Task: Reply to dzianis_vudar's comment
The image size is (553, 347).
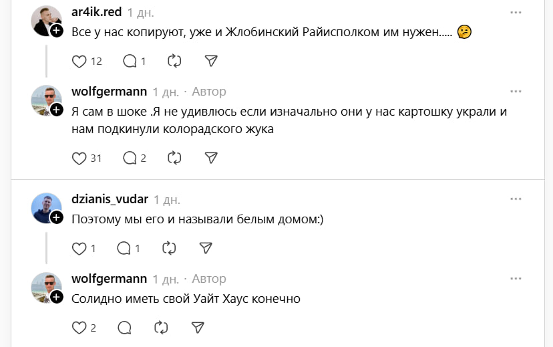Action: [124, 248]
